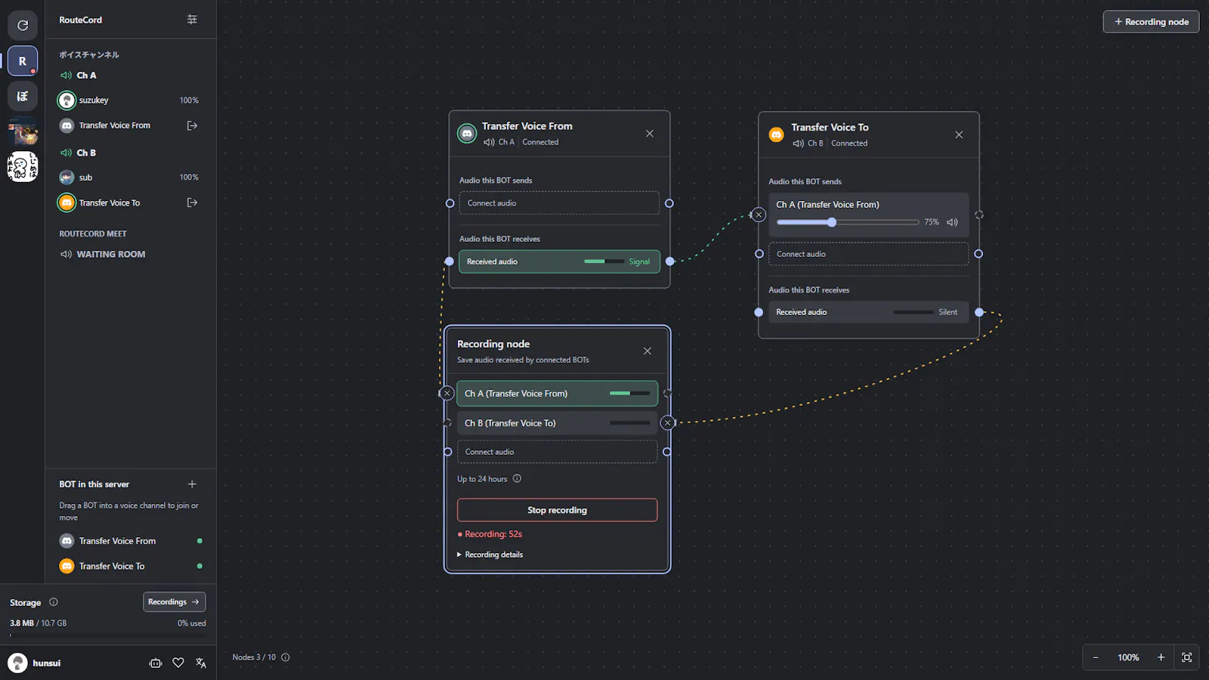The width and height of the screenshot is (1209, 680).
Task: Fit view with the frame icon
Action: pos(1187,657)
